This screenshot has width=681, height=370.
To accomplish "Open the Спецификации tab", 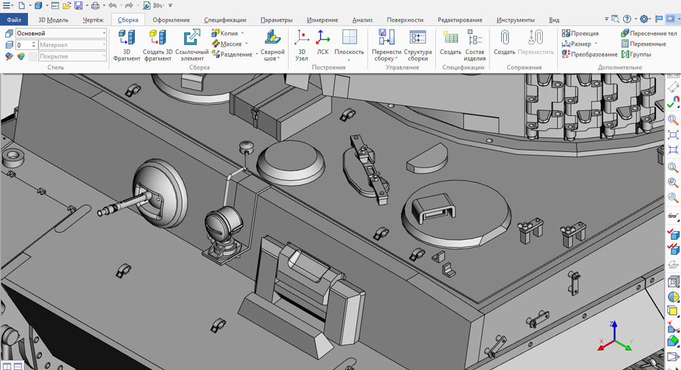I will coord(225,20).
